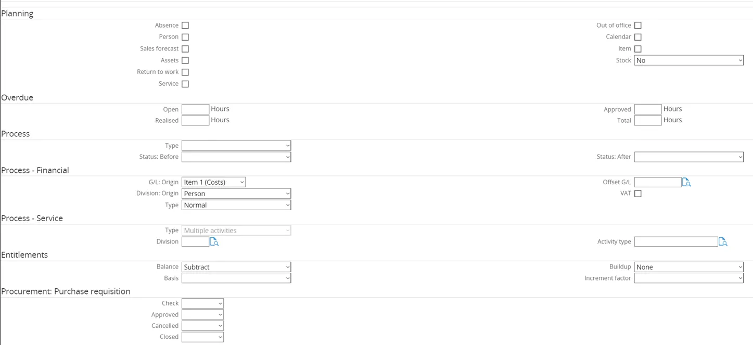Enable the Return to work checkbox
753x345 pixels.
click(185, 72)
